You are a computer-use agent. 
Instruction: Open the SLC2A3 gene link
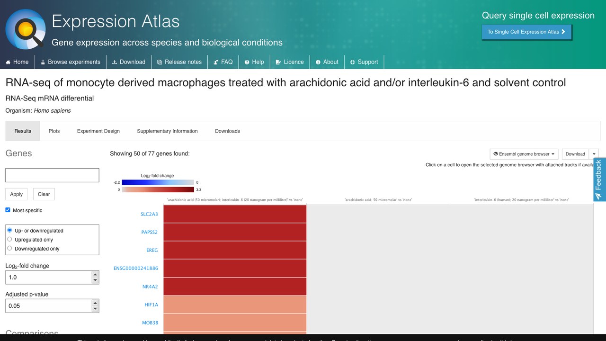pyautogui.click(x=149, y=214)
